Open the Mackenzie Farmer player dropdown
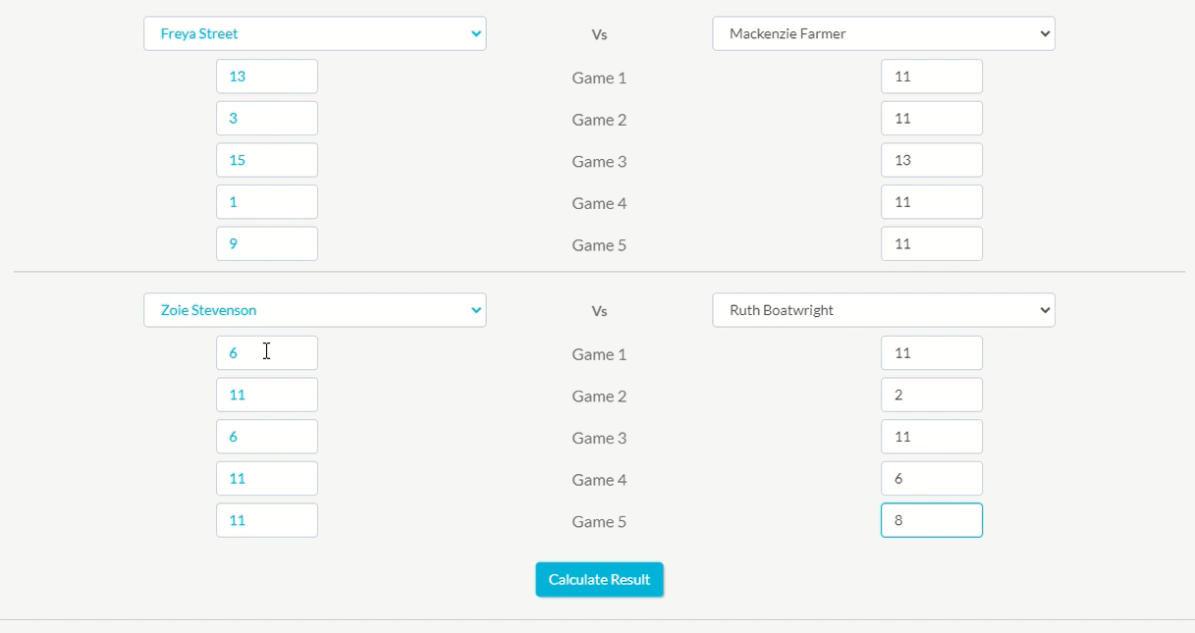Image resolution: width=1195 pixels, height=633 pixels. click(884, 33)
